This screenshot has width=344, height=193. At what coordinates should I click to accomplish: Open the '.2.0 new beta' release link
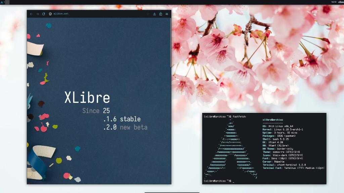[125, 127]
